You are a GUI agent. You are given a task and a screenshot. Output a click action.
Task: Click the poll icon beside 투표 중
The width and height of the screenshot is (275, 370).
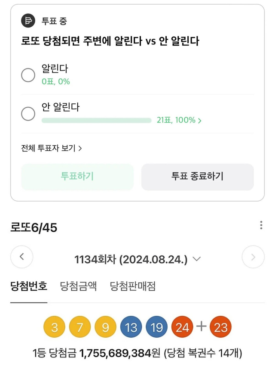pos(28,20)
